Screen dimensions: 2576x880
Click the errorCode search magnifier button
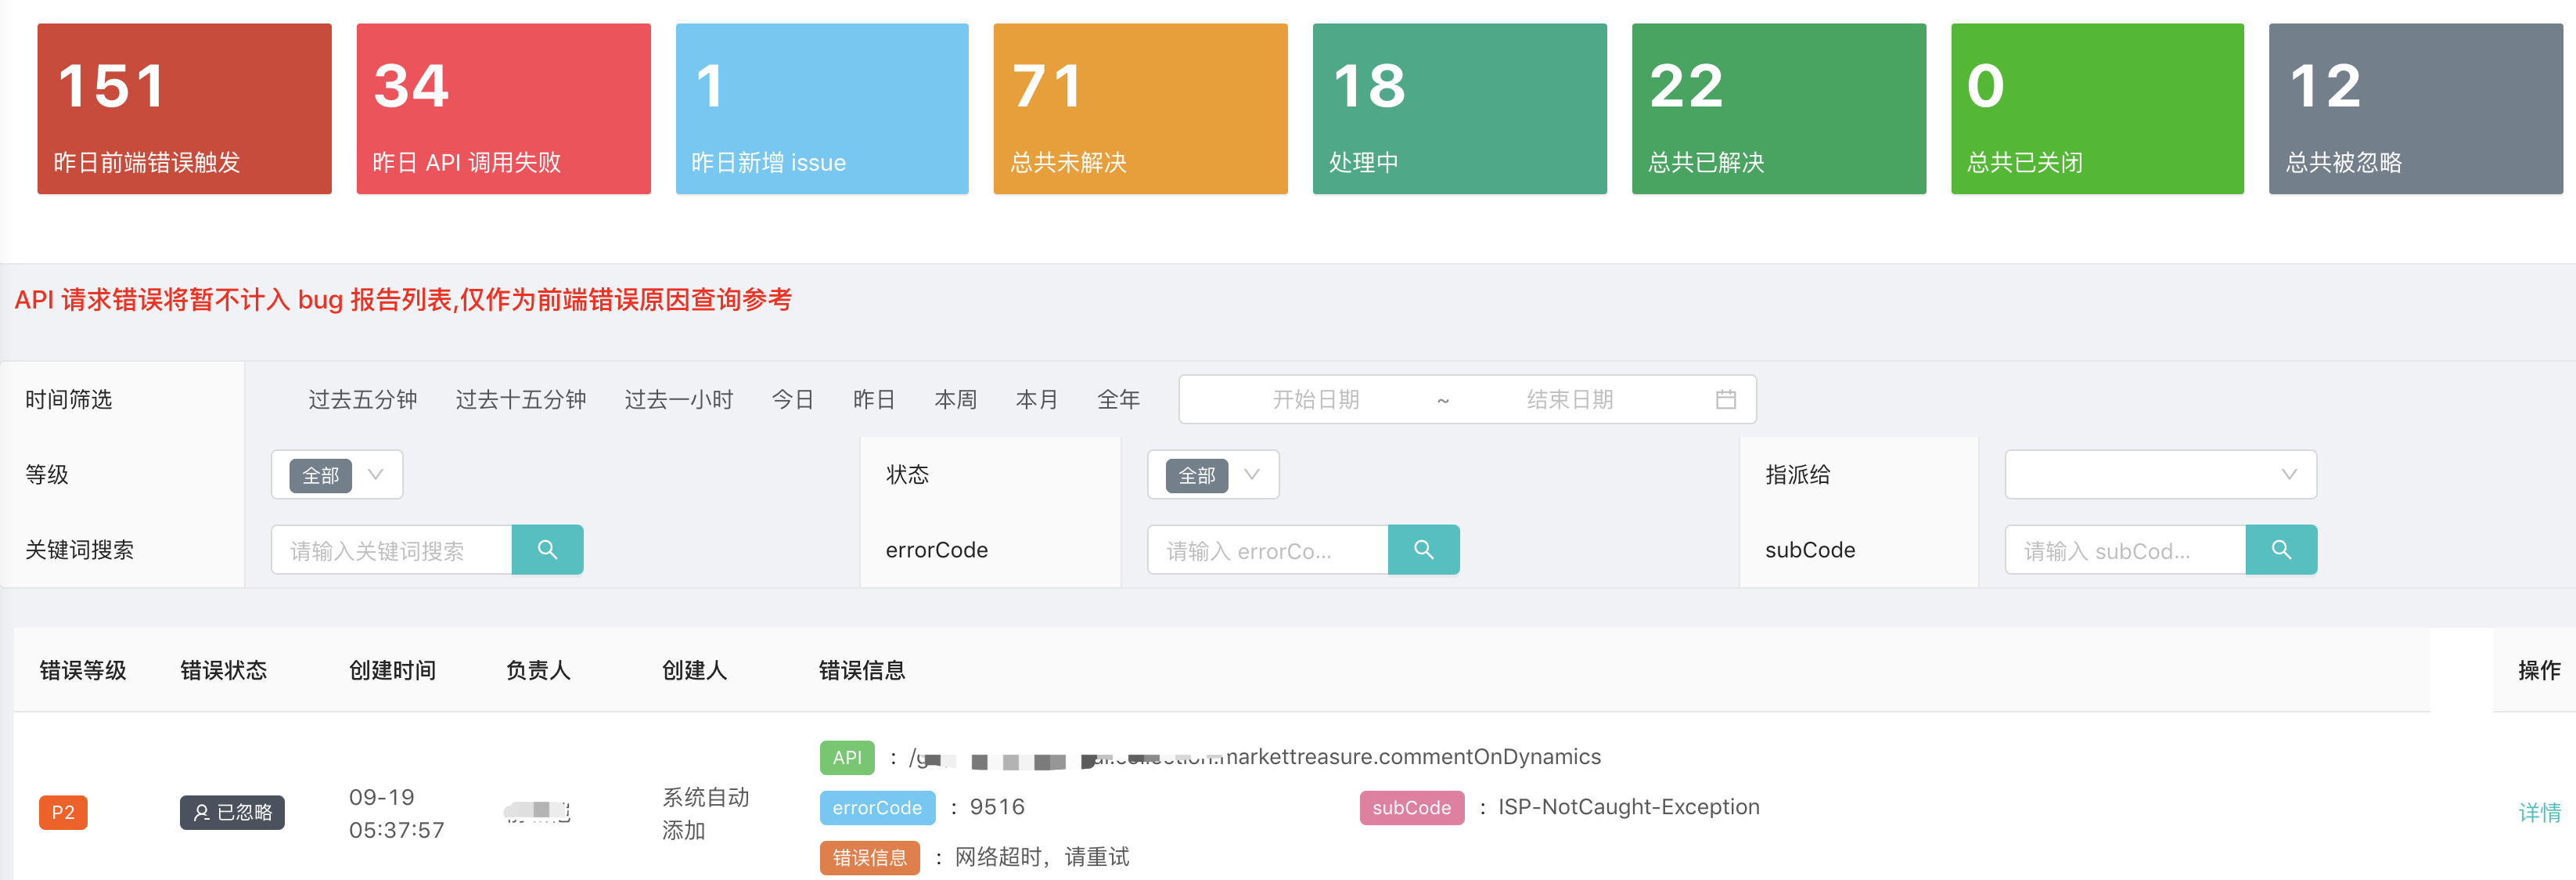pos(1423,549)
